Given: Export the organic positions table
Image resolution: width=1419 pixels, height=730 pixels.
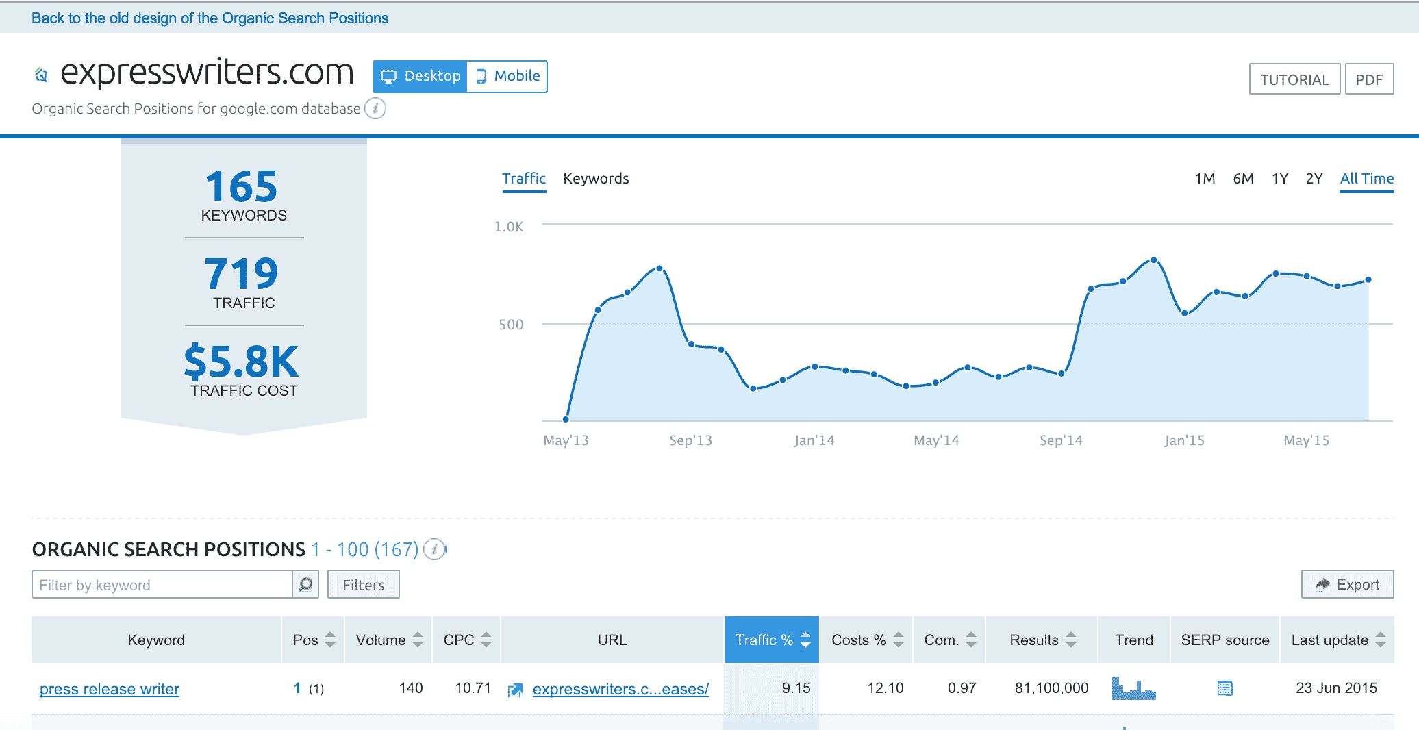Looking at the screenshot, I should tap(1347, 584).
